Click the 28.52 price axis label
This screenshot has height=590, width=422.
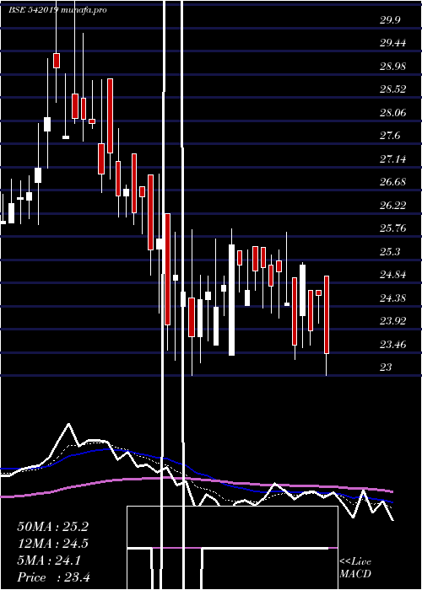click(392, 89)
